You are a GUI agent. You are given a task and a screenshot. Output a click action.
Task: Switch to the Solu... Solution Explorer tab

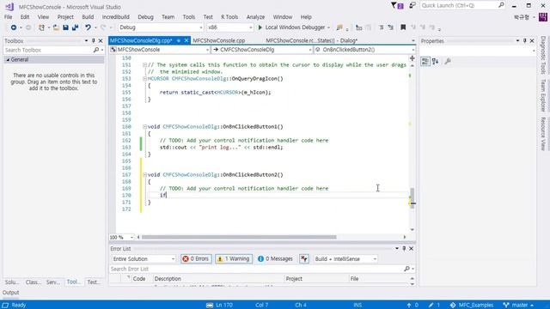click(12, 282)
